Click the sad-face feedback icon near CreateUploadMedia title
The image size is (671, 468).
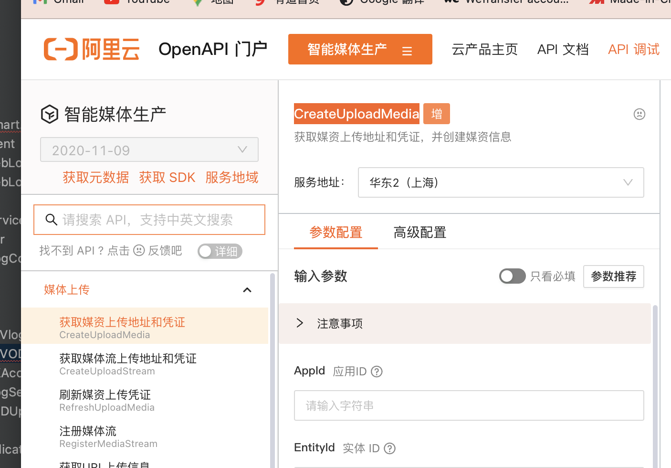639,114
